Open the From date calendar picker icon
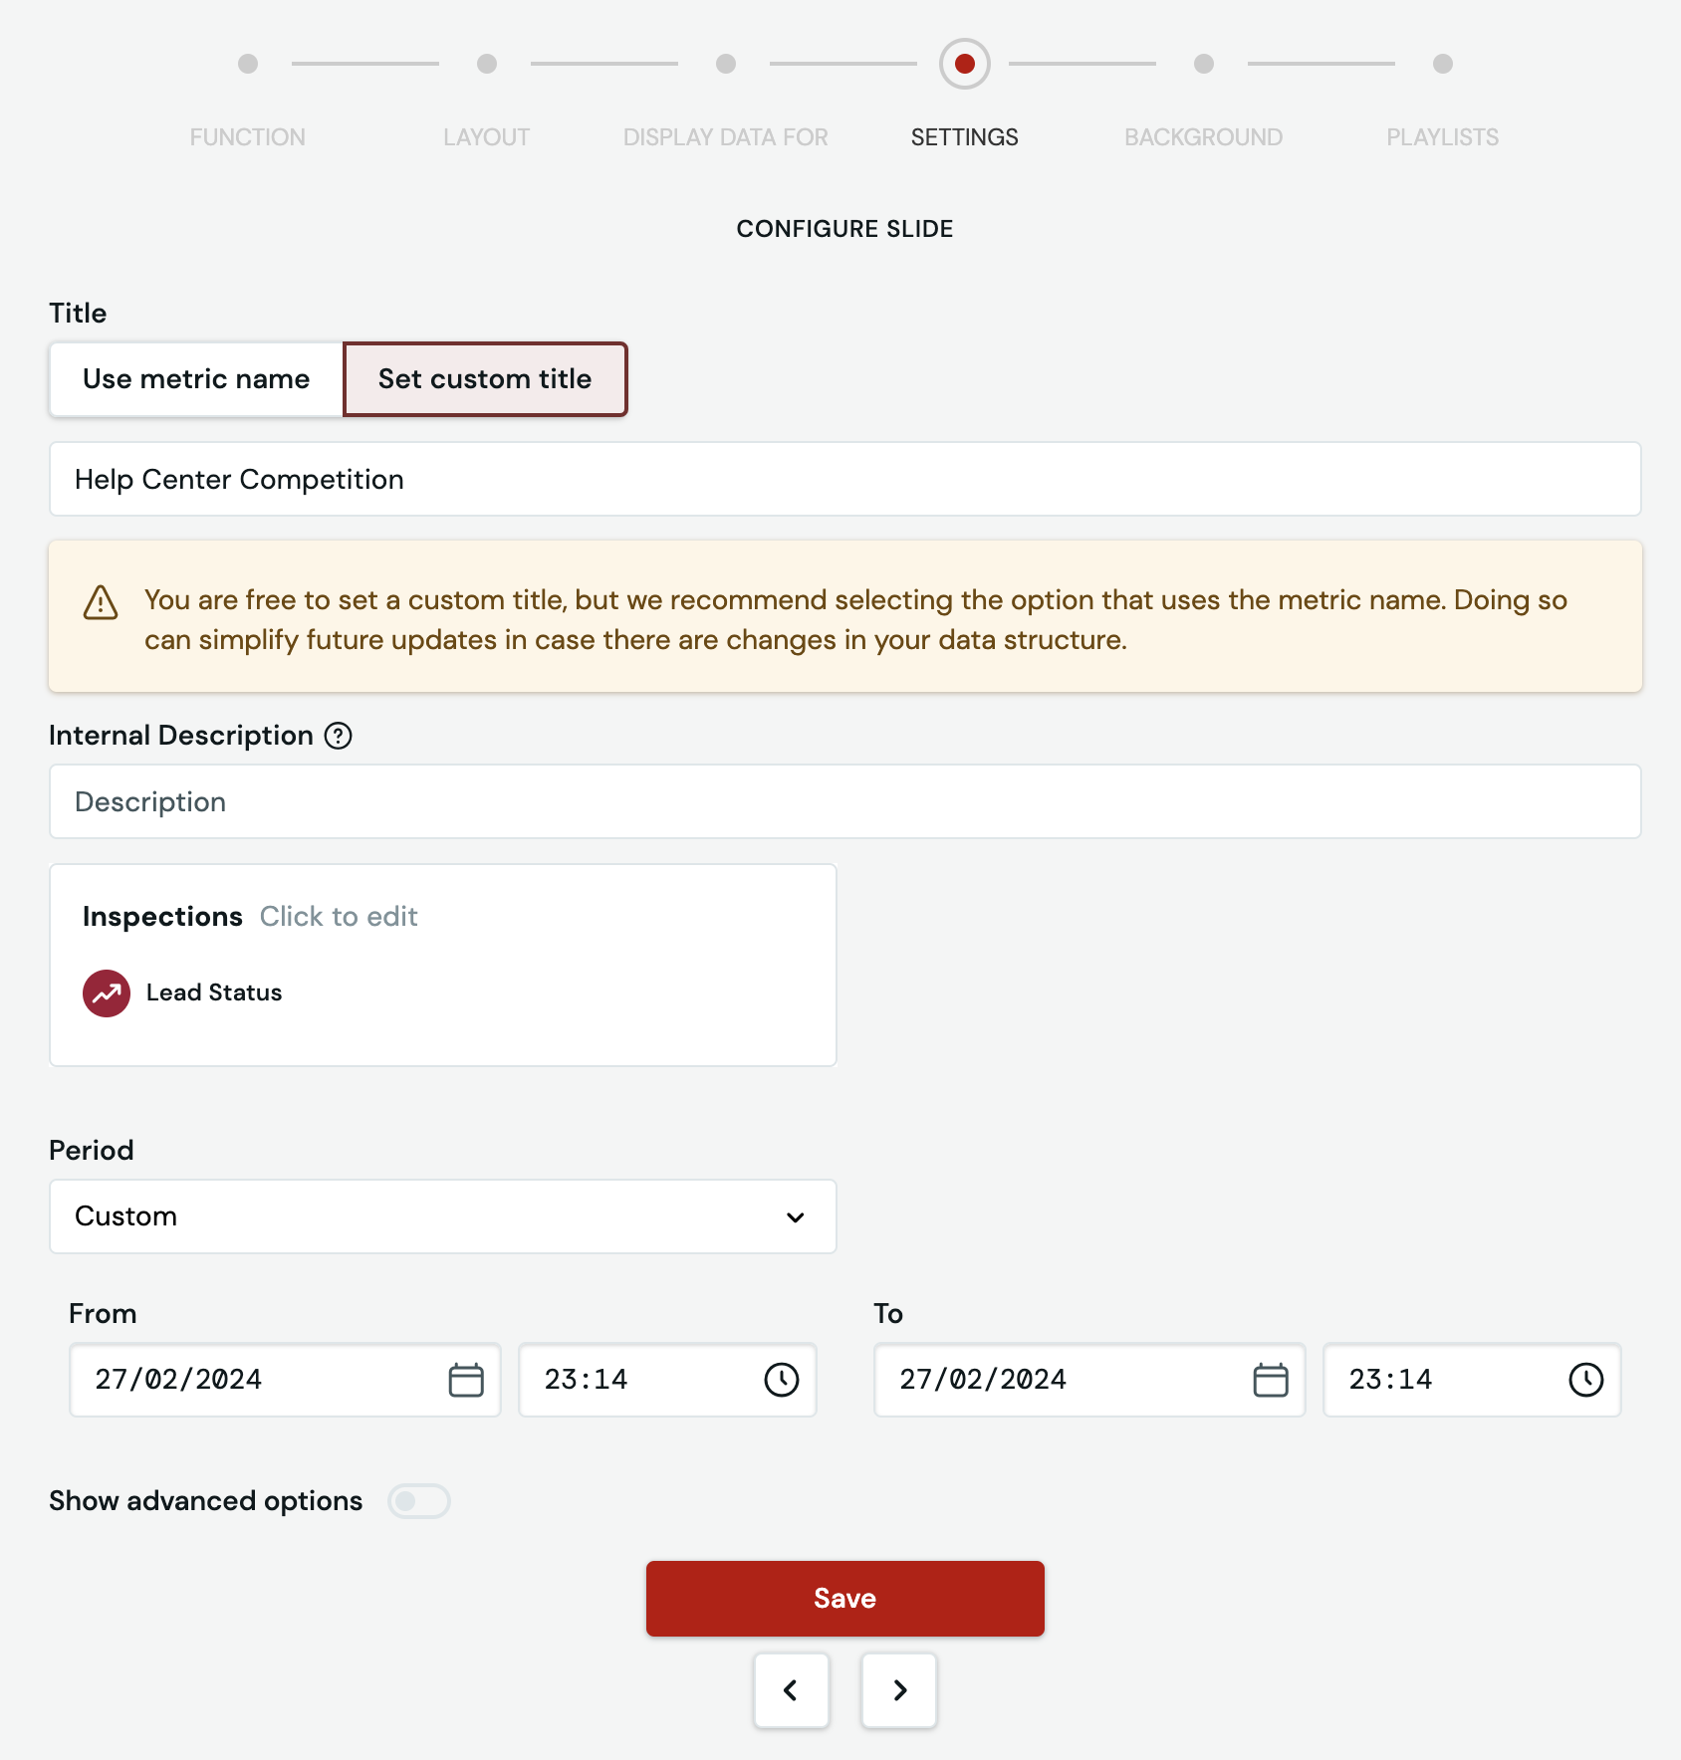The width and height of the screenshot is (1681, 1760). pos(466,1380)
